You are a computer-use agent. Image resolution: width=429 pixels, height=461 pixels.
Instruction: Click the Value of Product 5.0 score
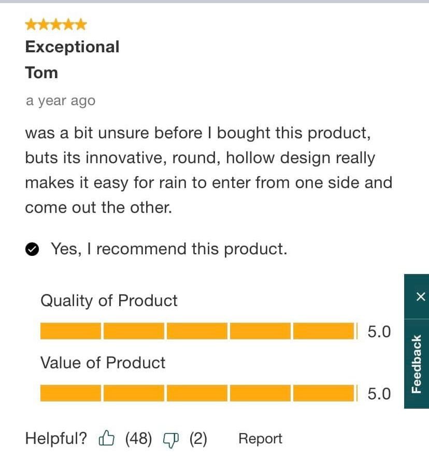click(379, 394)
